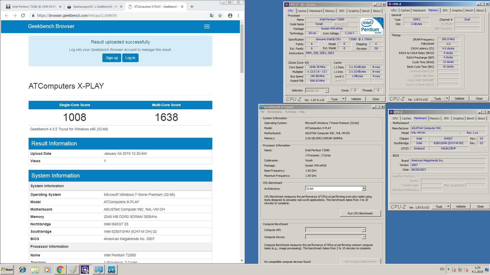
Task: Click Run CPU Benchmark button
Action: 360,213
